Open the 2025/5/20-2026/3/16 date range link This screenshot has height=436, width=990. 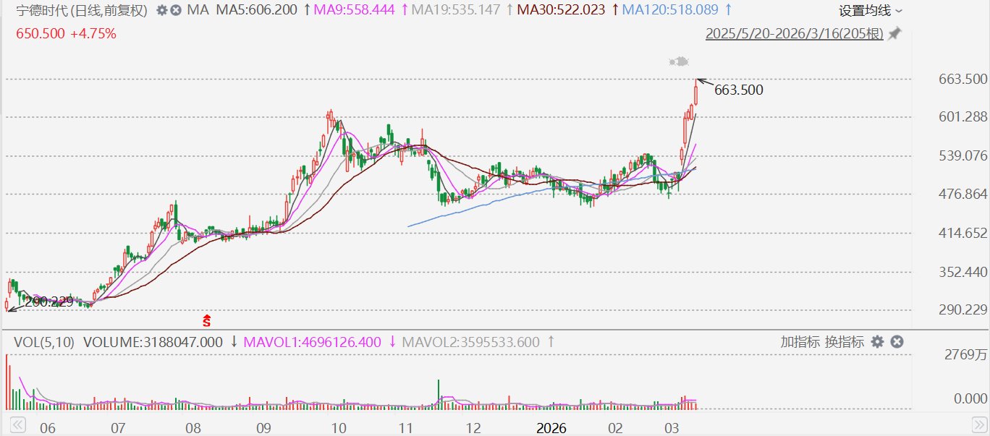(795, 34)
